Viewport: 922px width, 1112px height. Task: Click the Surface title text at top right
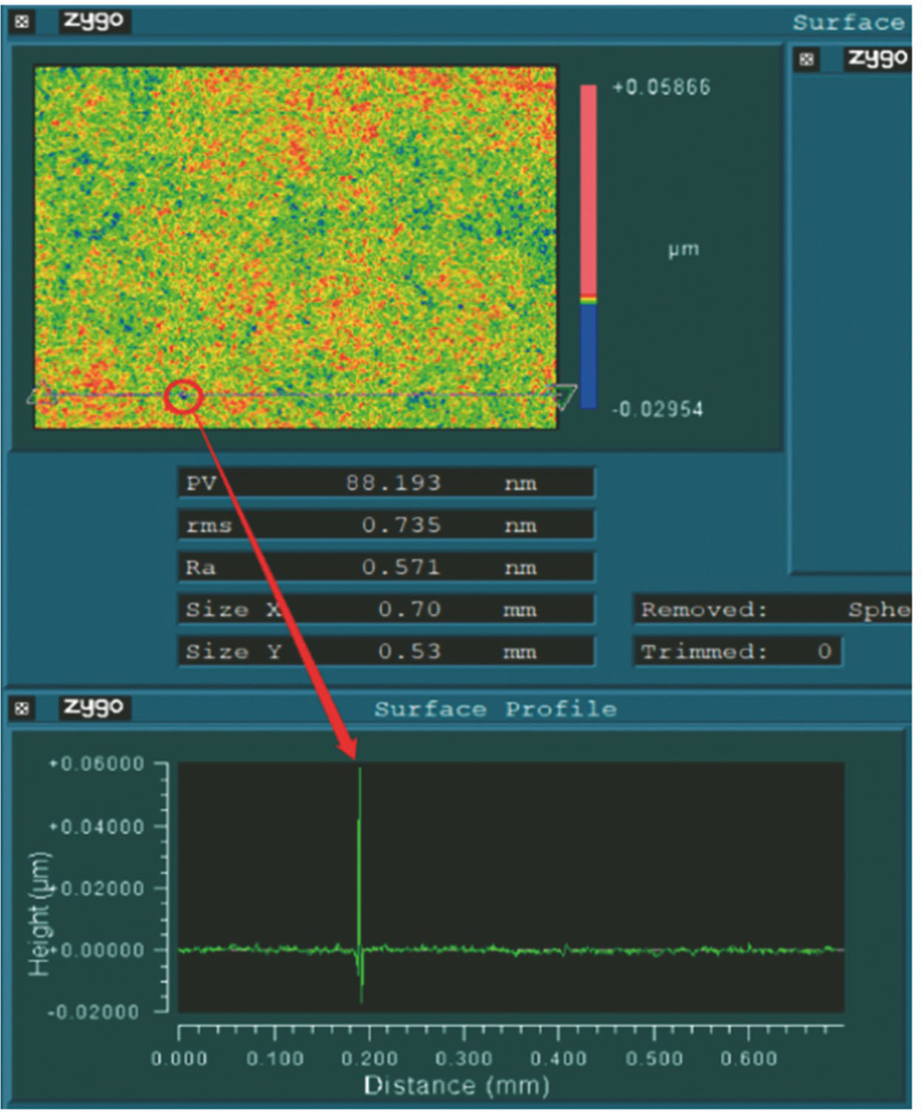click(848, 22)
